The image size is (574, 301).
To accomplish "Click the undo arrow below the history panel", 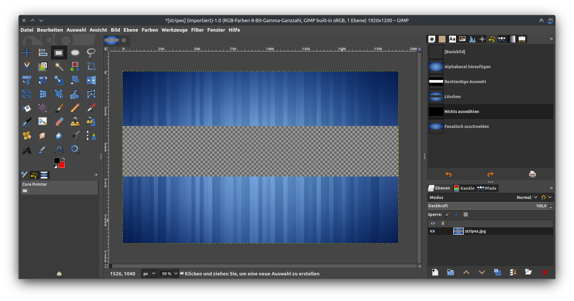I will [x=448, y=174].
